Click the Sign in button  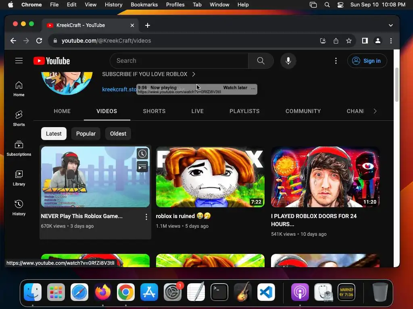(367, 61)
